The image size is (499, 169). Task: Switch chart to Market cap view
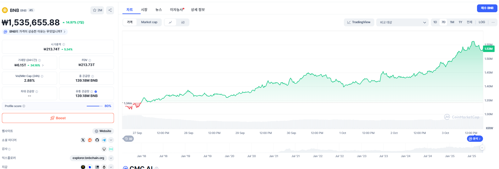[149, 22]
